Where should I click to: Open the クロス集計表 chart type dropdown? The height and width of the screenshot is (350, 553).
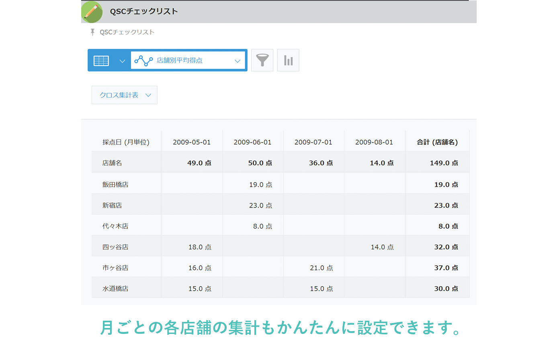pyautogui.click(x=125, y=95)
